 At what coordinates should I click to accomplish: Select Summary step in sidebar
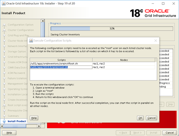point(13,116)
